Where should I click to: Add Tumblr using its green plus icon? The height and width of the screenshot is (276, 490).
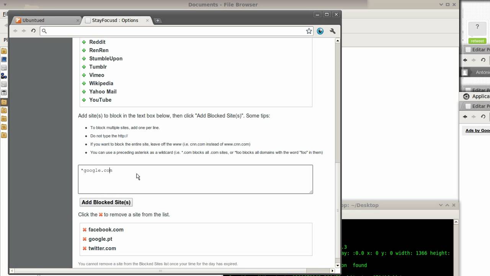point(84,67)
